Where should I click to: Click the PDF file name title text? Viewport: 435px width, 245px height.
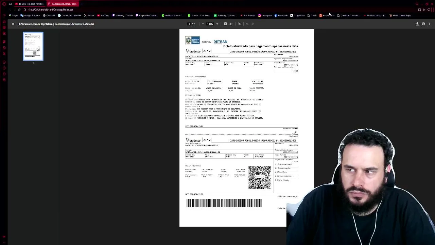coord(56,24)
